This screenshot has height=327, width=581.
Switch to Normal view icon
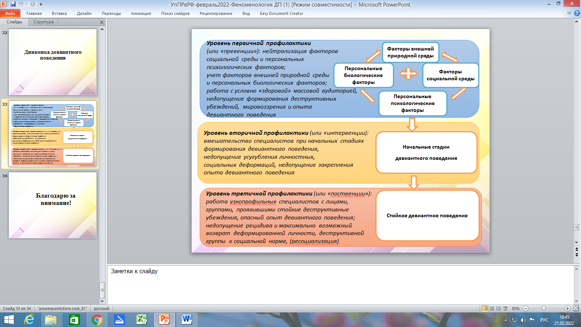(485, 308)
